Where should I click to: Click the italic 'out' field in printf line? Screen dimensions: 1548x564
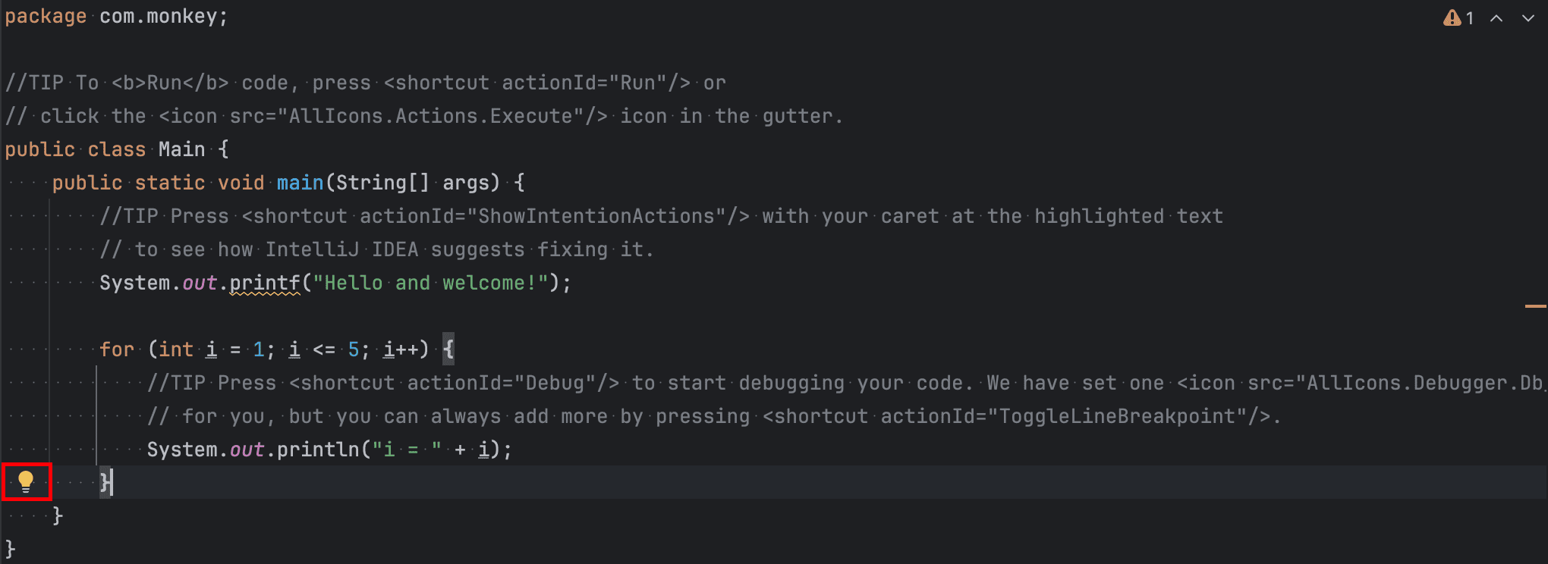coord(200,283)
